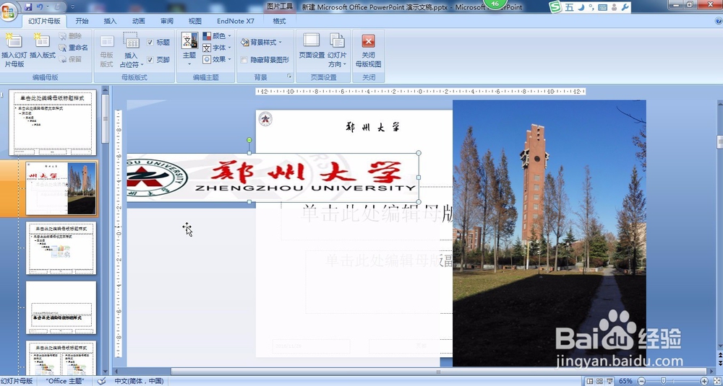Viewport: 723px width, 386px height.
Task: Select the title layout thumbnail with tower photo
Action: [x=61, y=188]
